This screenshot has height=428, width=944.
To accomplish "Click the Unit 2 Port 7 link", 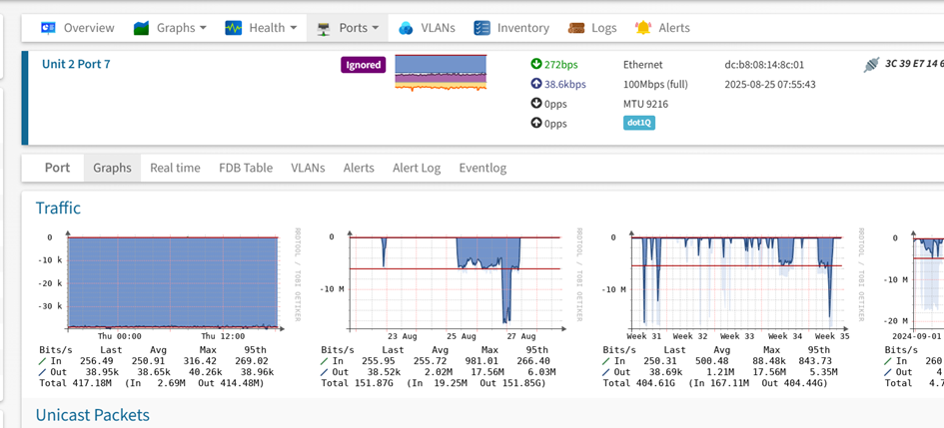I will pyautogui.click(x=76, y=64).
